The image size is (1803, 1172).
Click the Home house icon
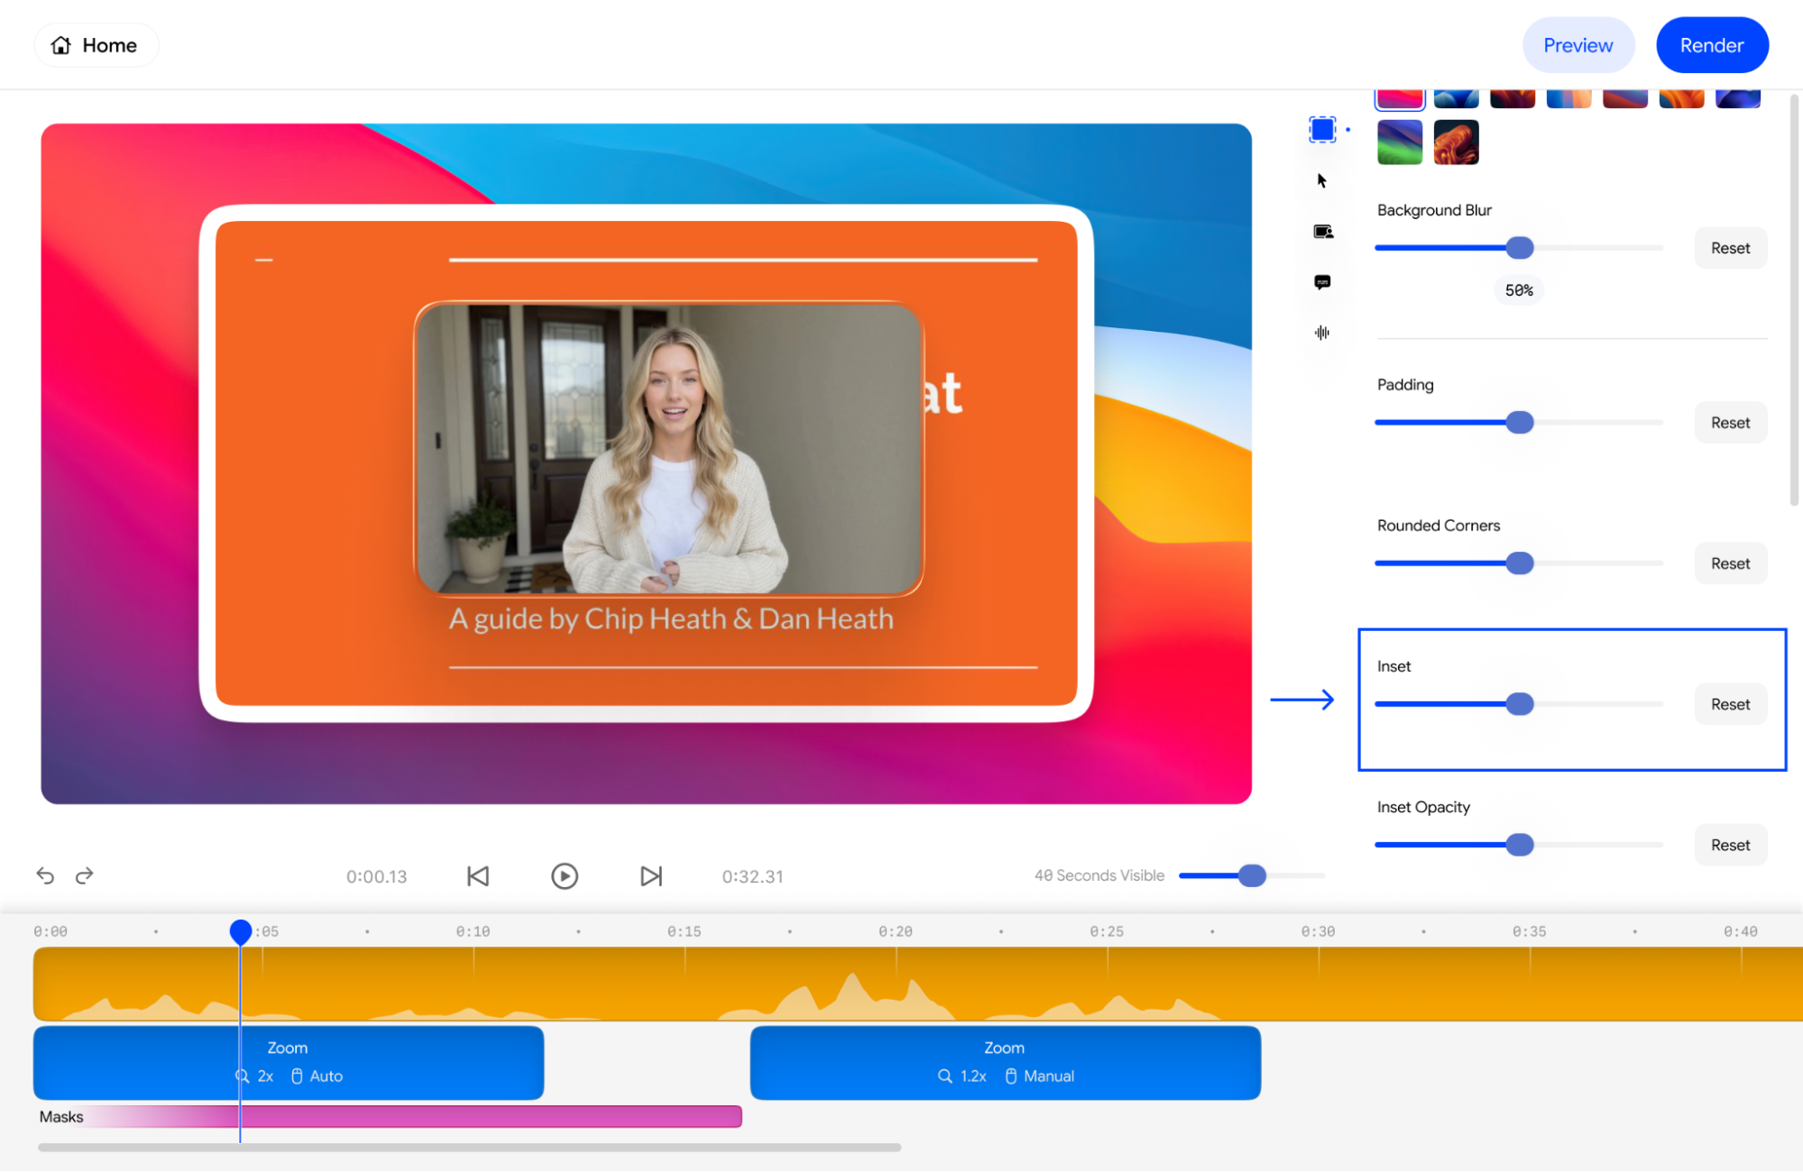tap(61, 45)
